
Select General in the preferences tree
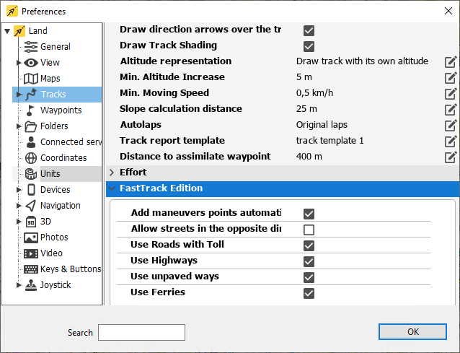click(56, 47)
